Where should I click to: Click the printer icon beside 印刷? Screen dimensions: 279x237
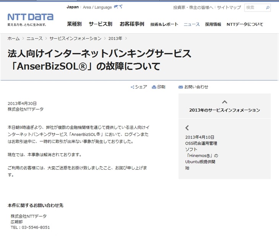tap(154, 87)
